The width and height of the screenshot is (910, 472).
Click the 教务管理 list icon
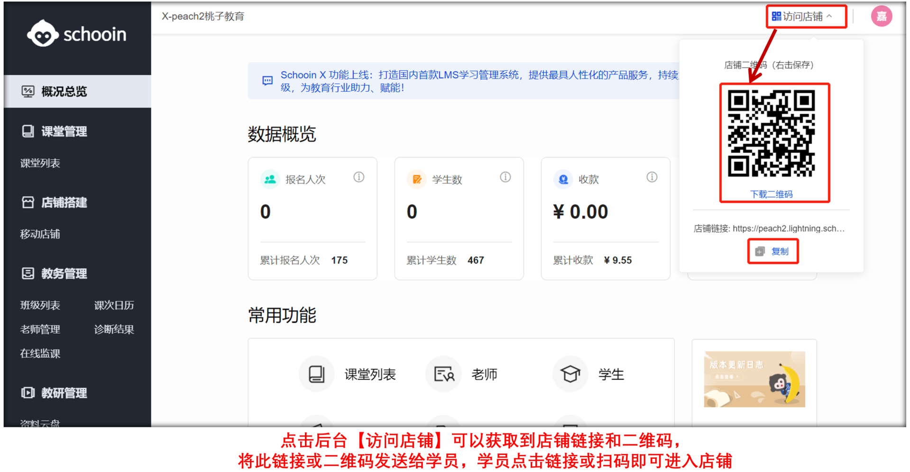coord(28,273)
